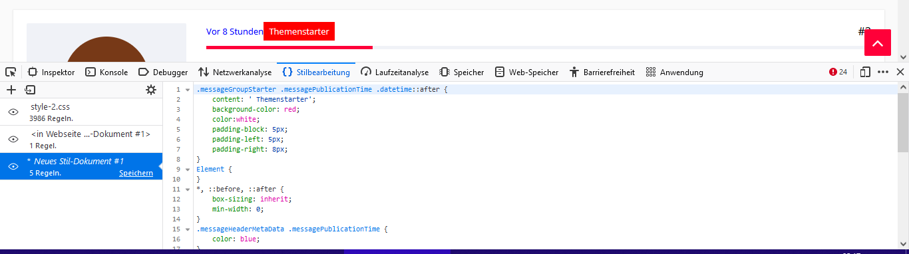Click the code editor scrollbar up arrow
This screenshot has width=909, height=254.
coord(903,86)
